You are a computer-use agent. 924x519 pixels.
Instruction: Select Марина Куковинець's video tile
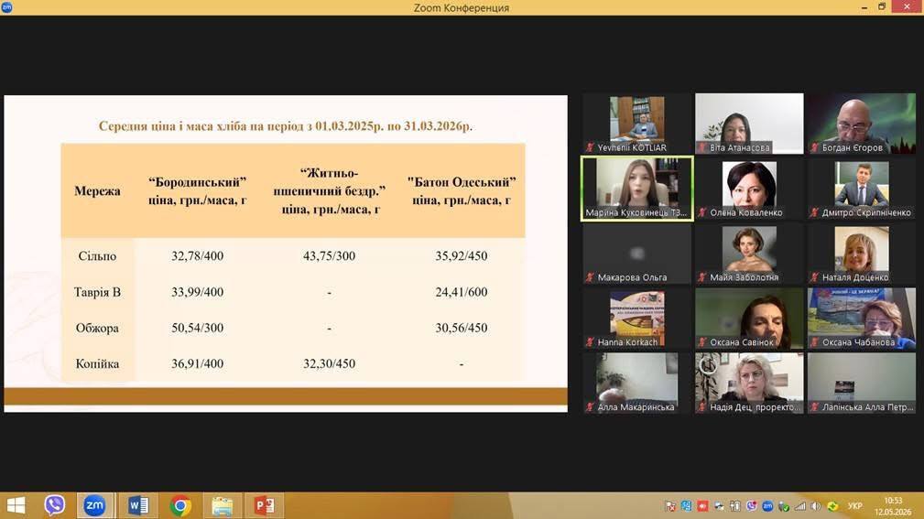click(x=637, y=189)
